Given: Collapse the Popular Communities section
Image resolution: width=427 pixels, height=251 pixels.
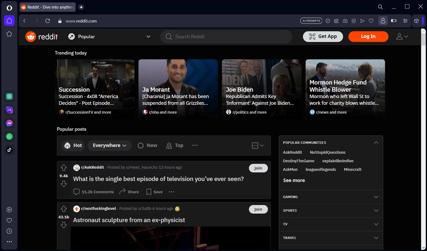Looking at the screenshot, I should point(376,142).
